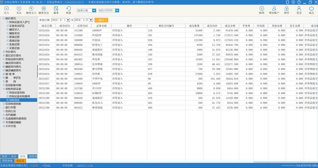Screen dimensions: 318x168
Task: Open 直接还款 in the sidebar tree
Action: [x=15, y=37]
